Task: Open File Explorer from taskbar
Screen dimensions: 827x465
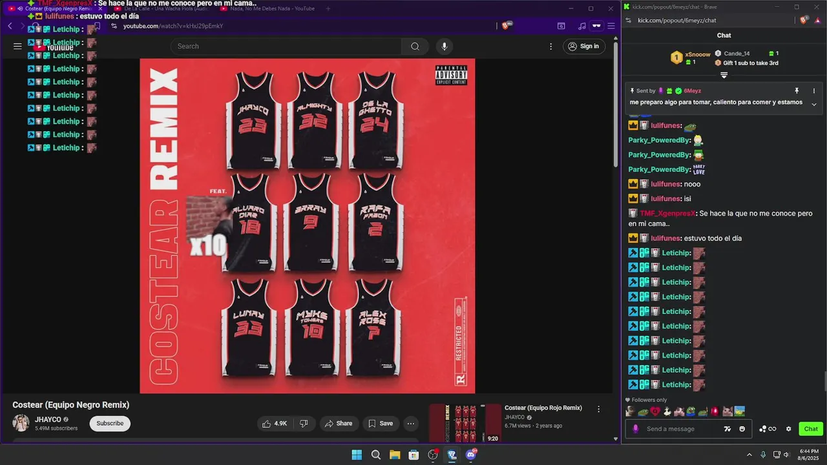Action: coord(395,455)
